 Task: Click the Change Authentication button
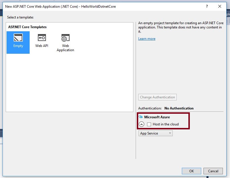coord(157,97)
